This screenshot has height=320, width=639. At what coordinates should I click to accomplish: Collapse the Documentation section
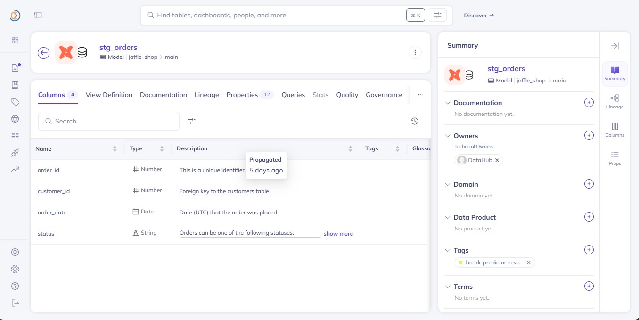pyautogui.click(x=448, y=103)
